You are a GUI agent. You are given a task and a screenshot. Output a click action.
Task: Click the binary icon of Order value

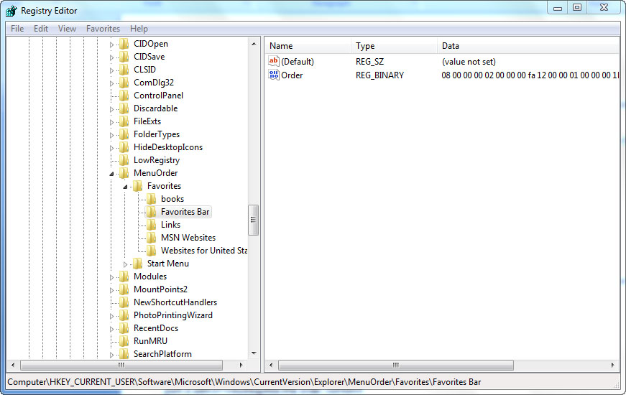coord(274,75)
